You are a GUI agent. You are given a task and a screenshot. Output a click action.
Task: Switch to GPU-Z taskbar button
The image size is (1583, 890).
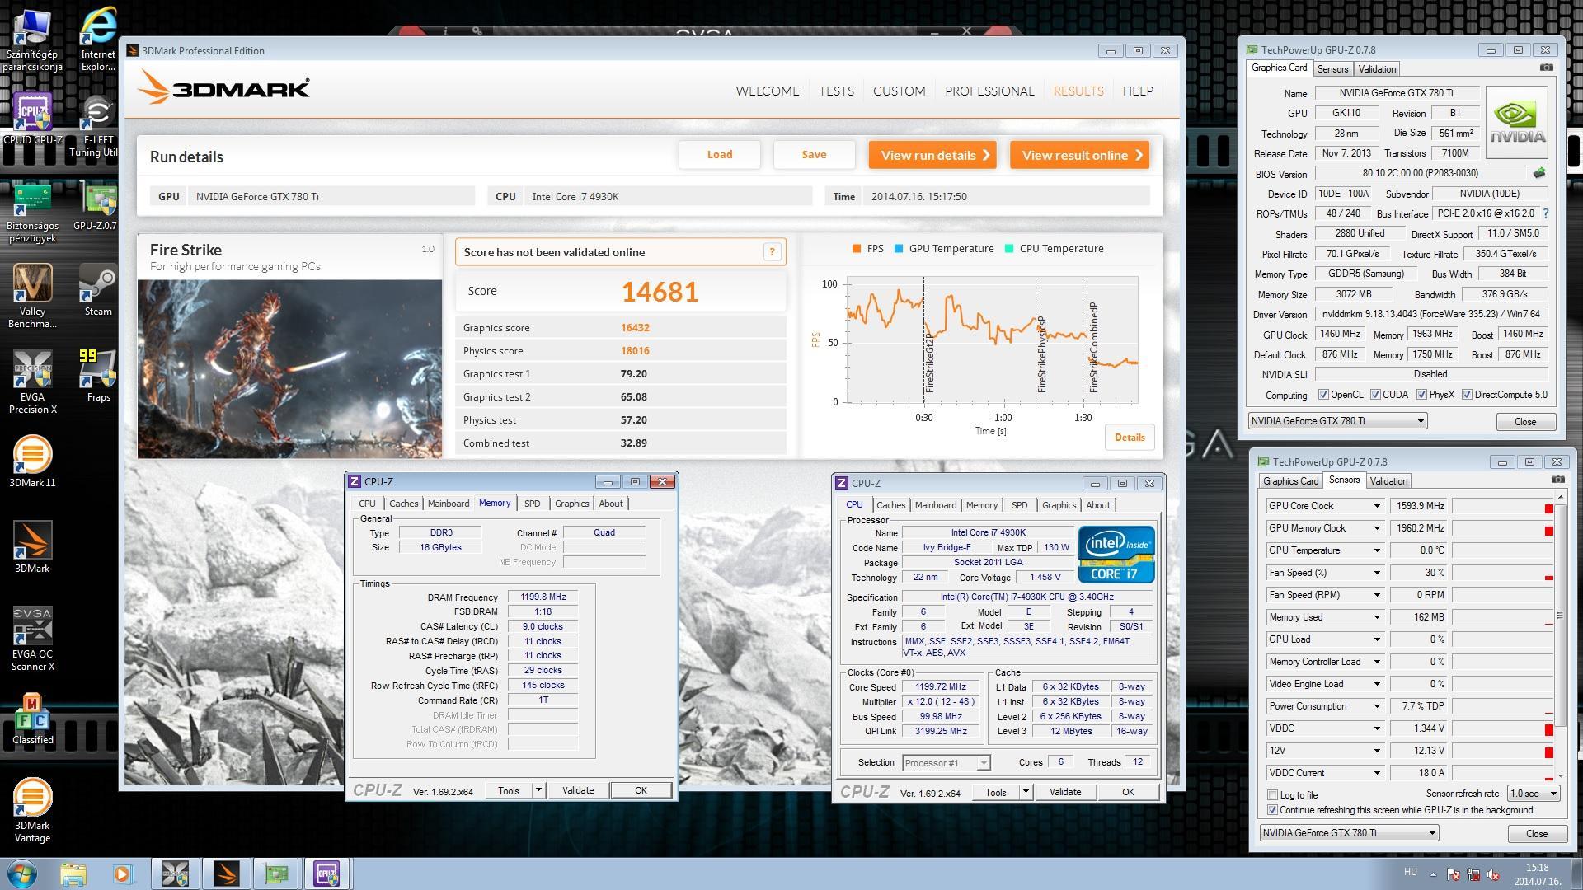(x=275, y=874)
